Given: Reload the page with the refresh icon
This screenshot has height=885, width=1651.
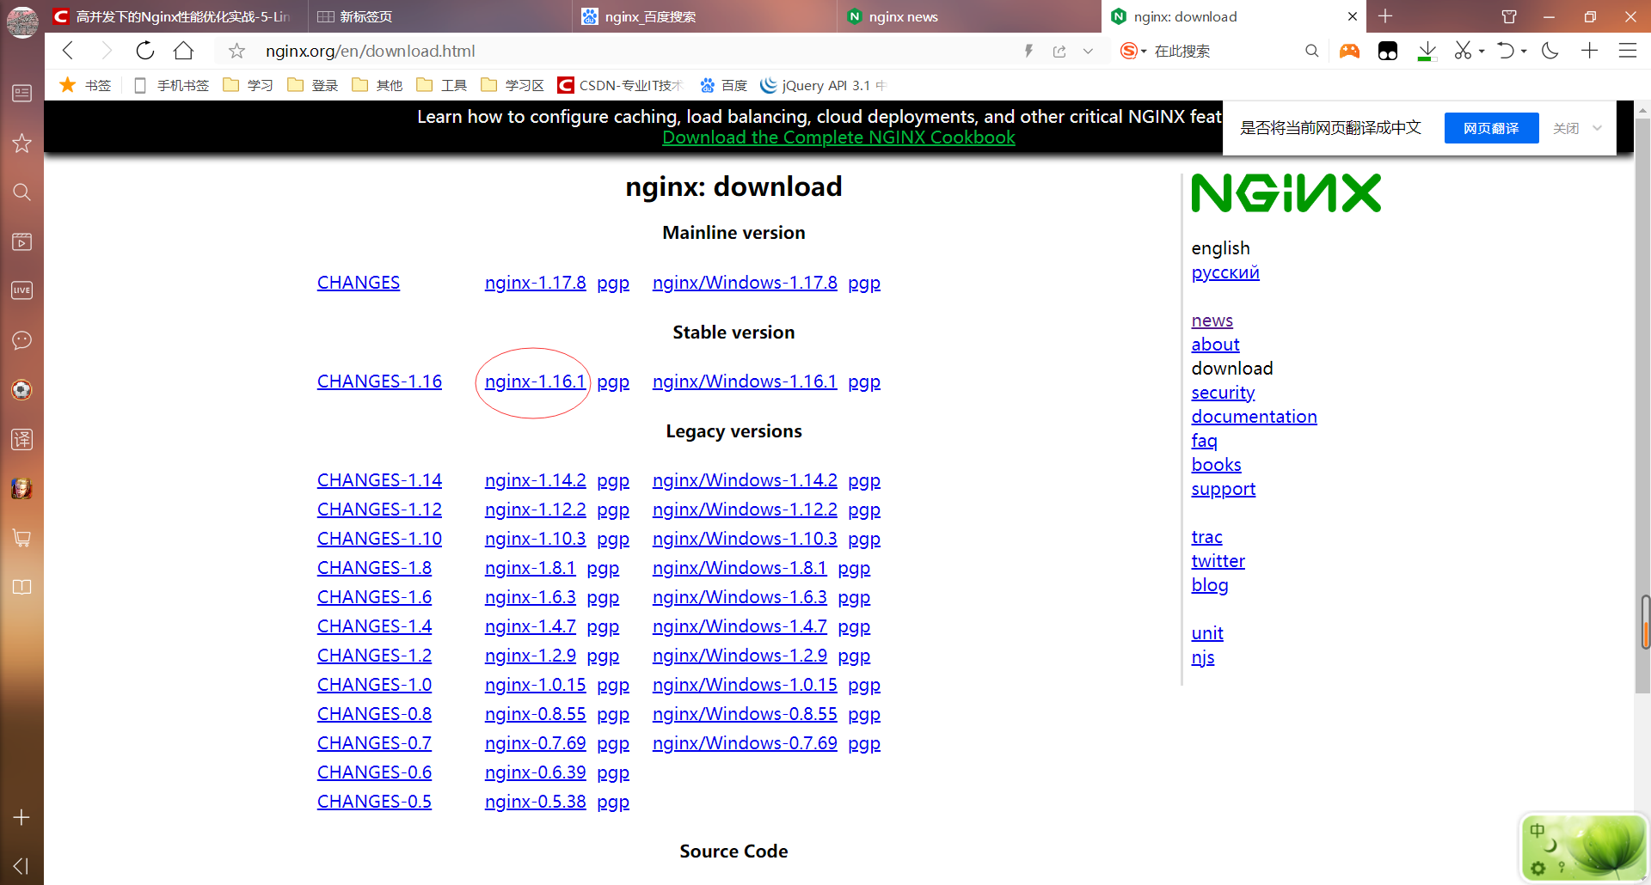Looking at the screenshot, I should (x=145, y=51).
